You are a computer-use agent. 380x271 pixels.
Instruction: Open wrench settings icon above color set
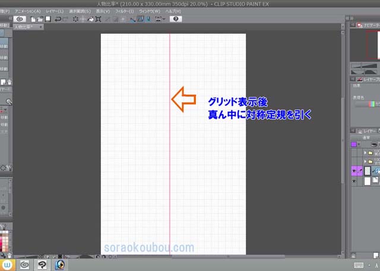click(3, 227)
